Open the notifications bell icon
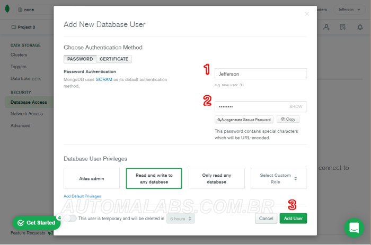Viewport: 371px width, 245px height. 360,27
